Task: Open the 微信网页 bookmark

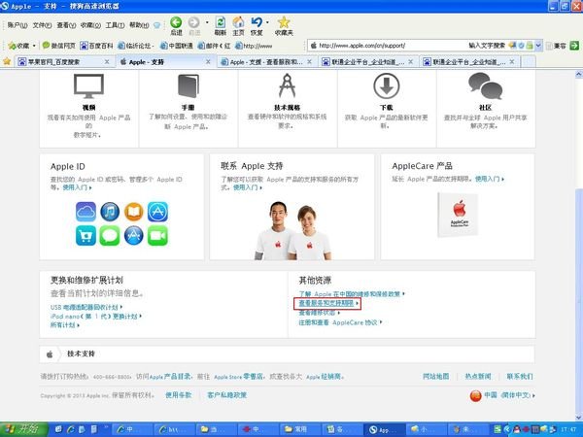Action: pos(58,46)
